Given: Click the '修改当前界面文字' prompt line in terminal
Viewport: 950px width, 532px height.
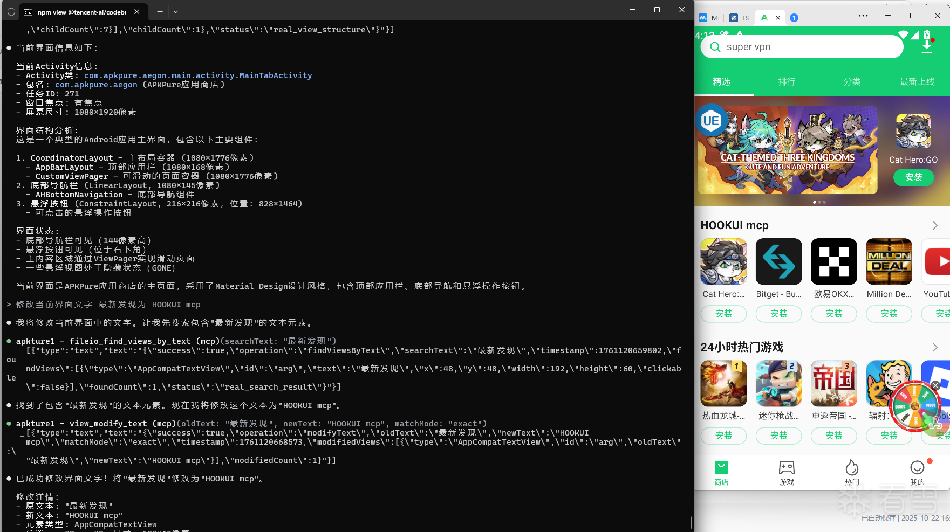Looking at the screenshot, I should point(104,305).
